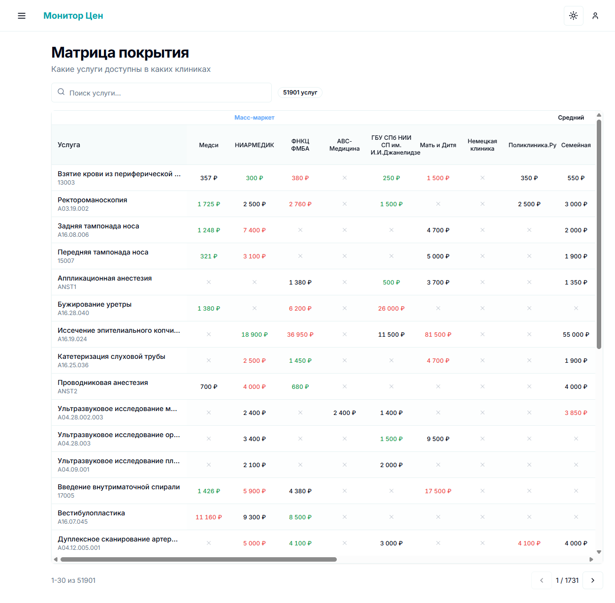The image size is (615, 603).
Task: Click the Монитор Цен logo link
Action: [73, 16]
